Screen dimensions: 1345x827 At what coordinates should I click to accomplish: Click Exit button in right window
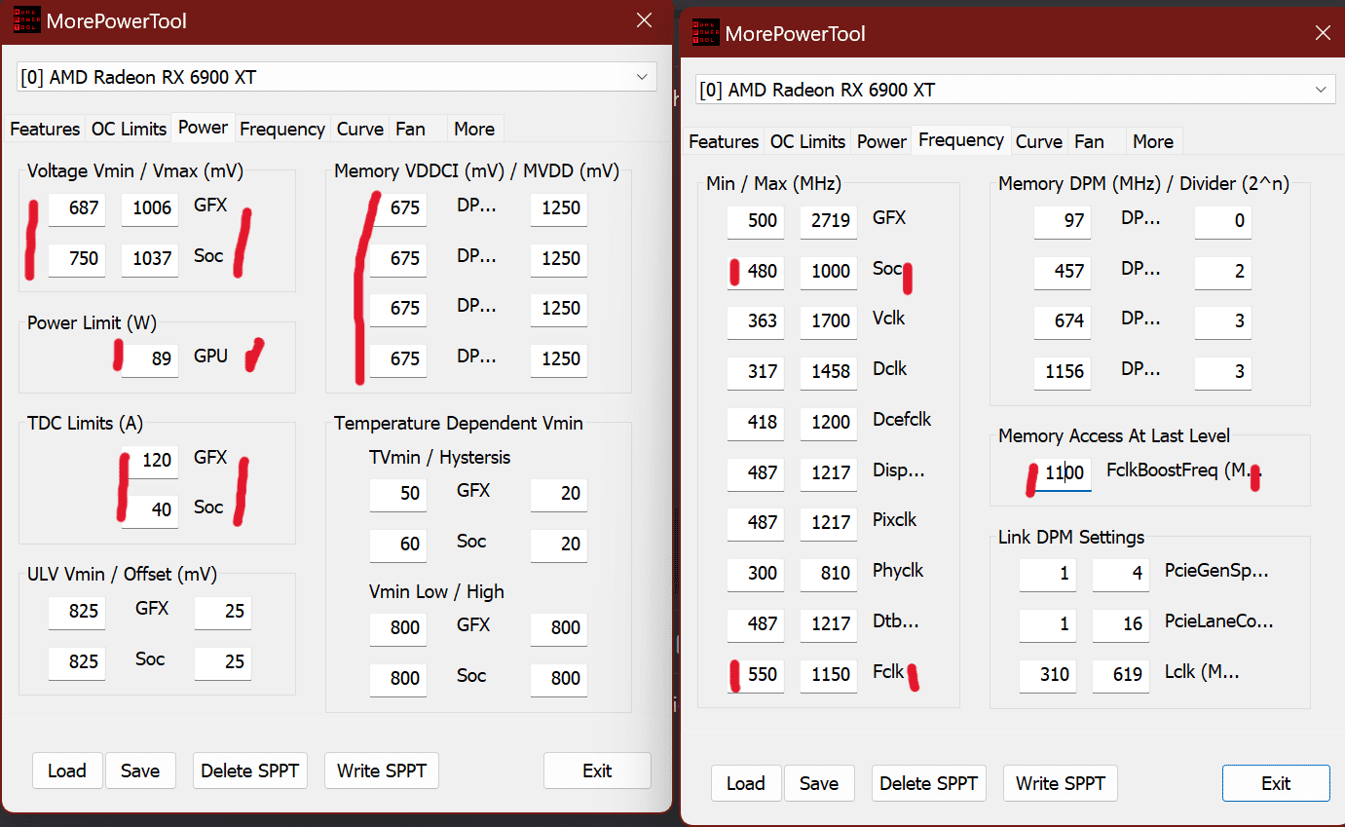(1276, 783)
